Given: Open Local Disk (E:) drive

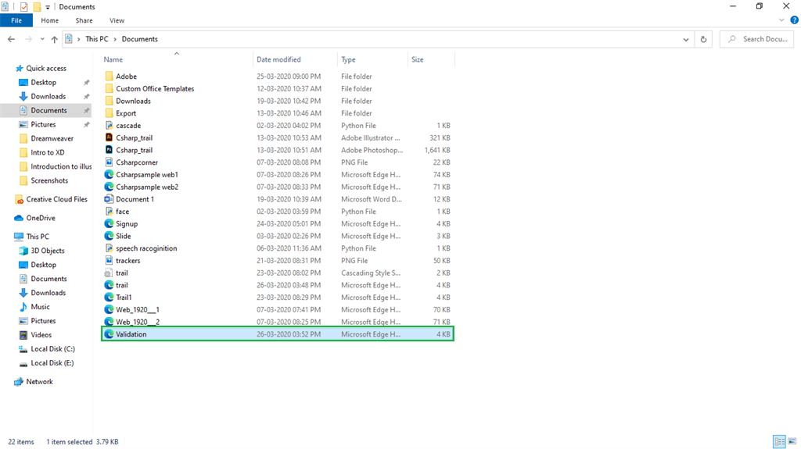Looking at the screenshot, I should pos(52,363).
